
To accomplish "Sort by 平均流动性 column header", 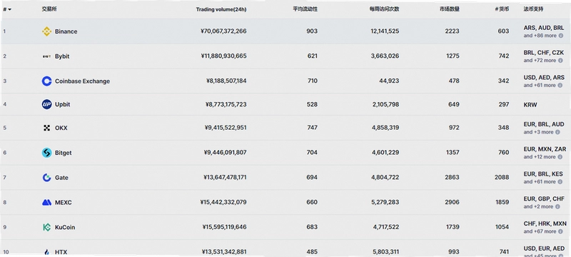I will [x=305, y=9].
